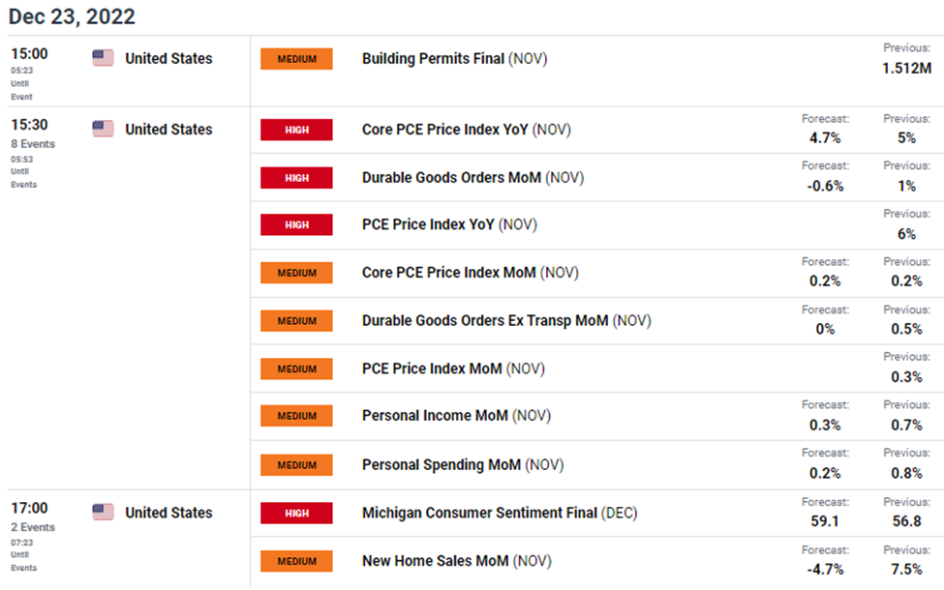Click HIGH badge for PCE Price Index YoY
Screen dimensions: 944x590
[296, 224]
